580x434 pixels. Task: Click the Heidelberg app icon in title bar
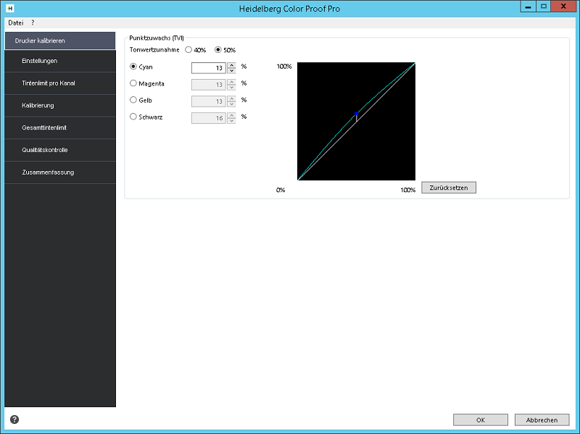coord(10,8)
